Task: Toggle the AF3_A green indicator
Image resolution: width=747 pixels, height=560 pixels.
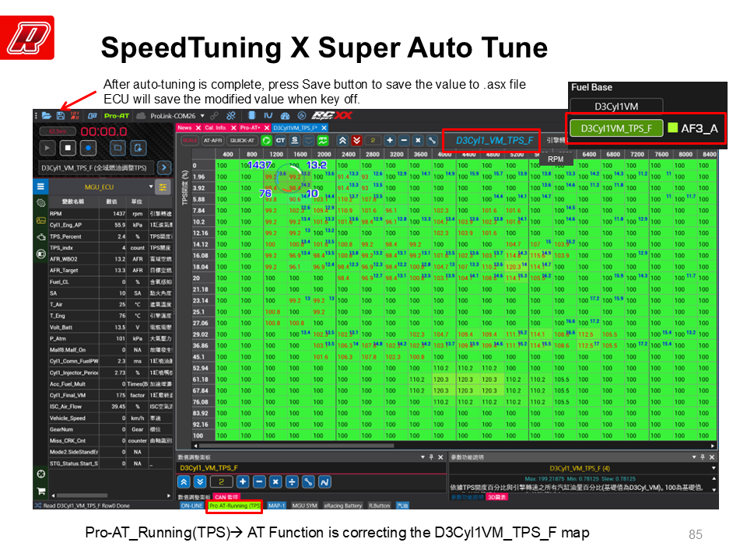Action: [672, 128]
